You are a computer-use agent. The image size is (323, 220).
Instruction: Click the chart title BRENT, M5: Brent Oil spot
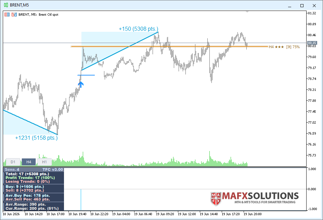click(38, 15)
